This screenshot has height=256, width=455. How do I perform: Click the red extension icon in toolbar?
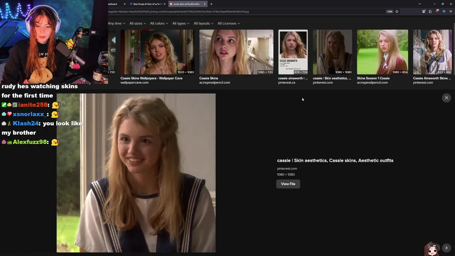[x=437, y=11]
